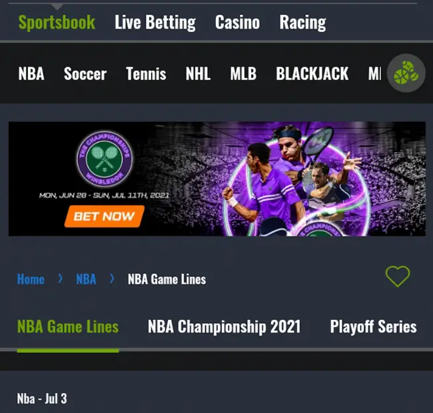Viewport: 433px width, 413px height.
Task: Click the Wimbledon Championships logo
Action: pyautogui.click(x=105, y=159)
